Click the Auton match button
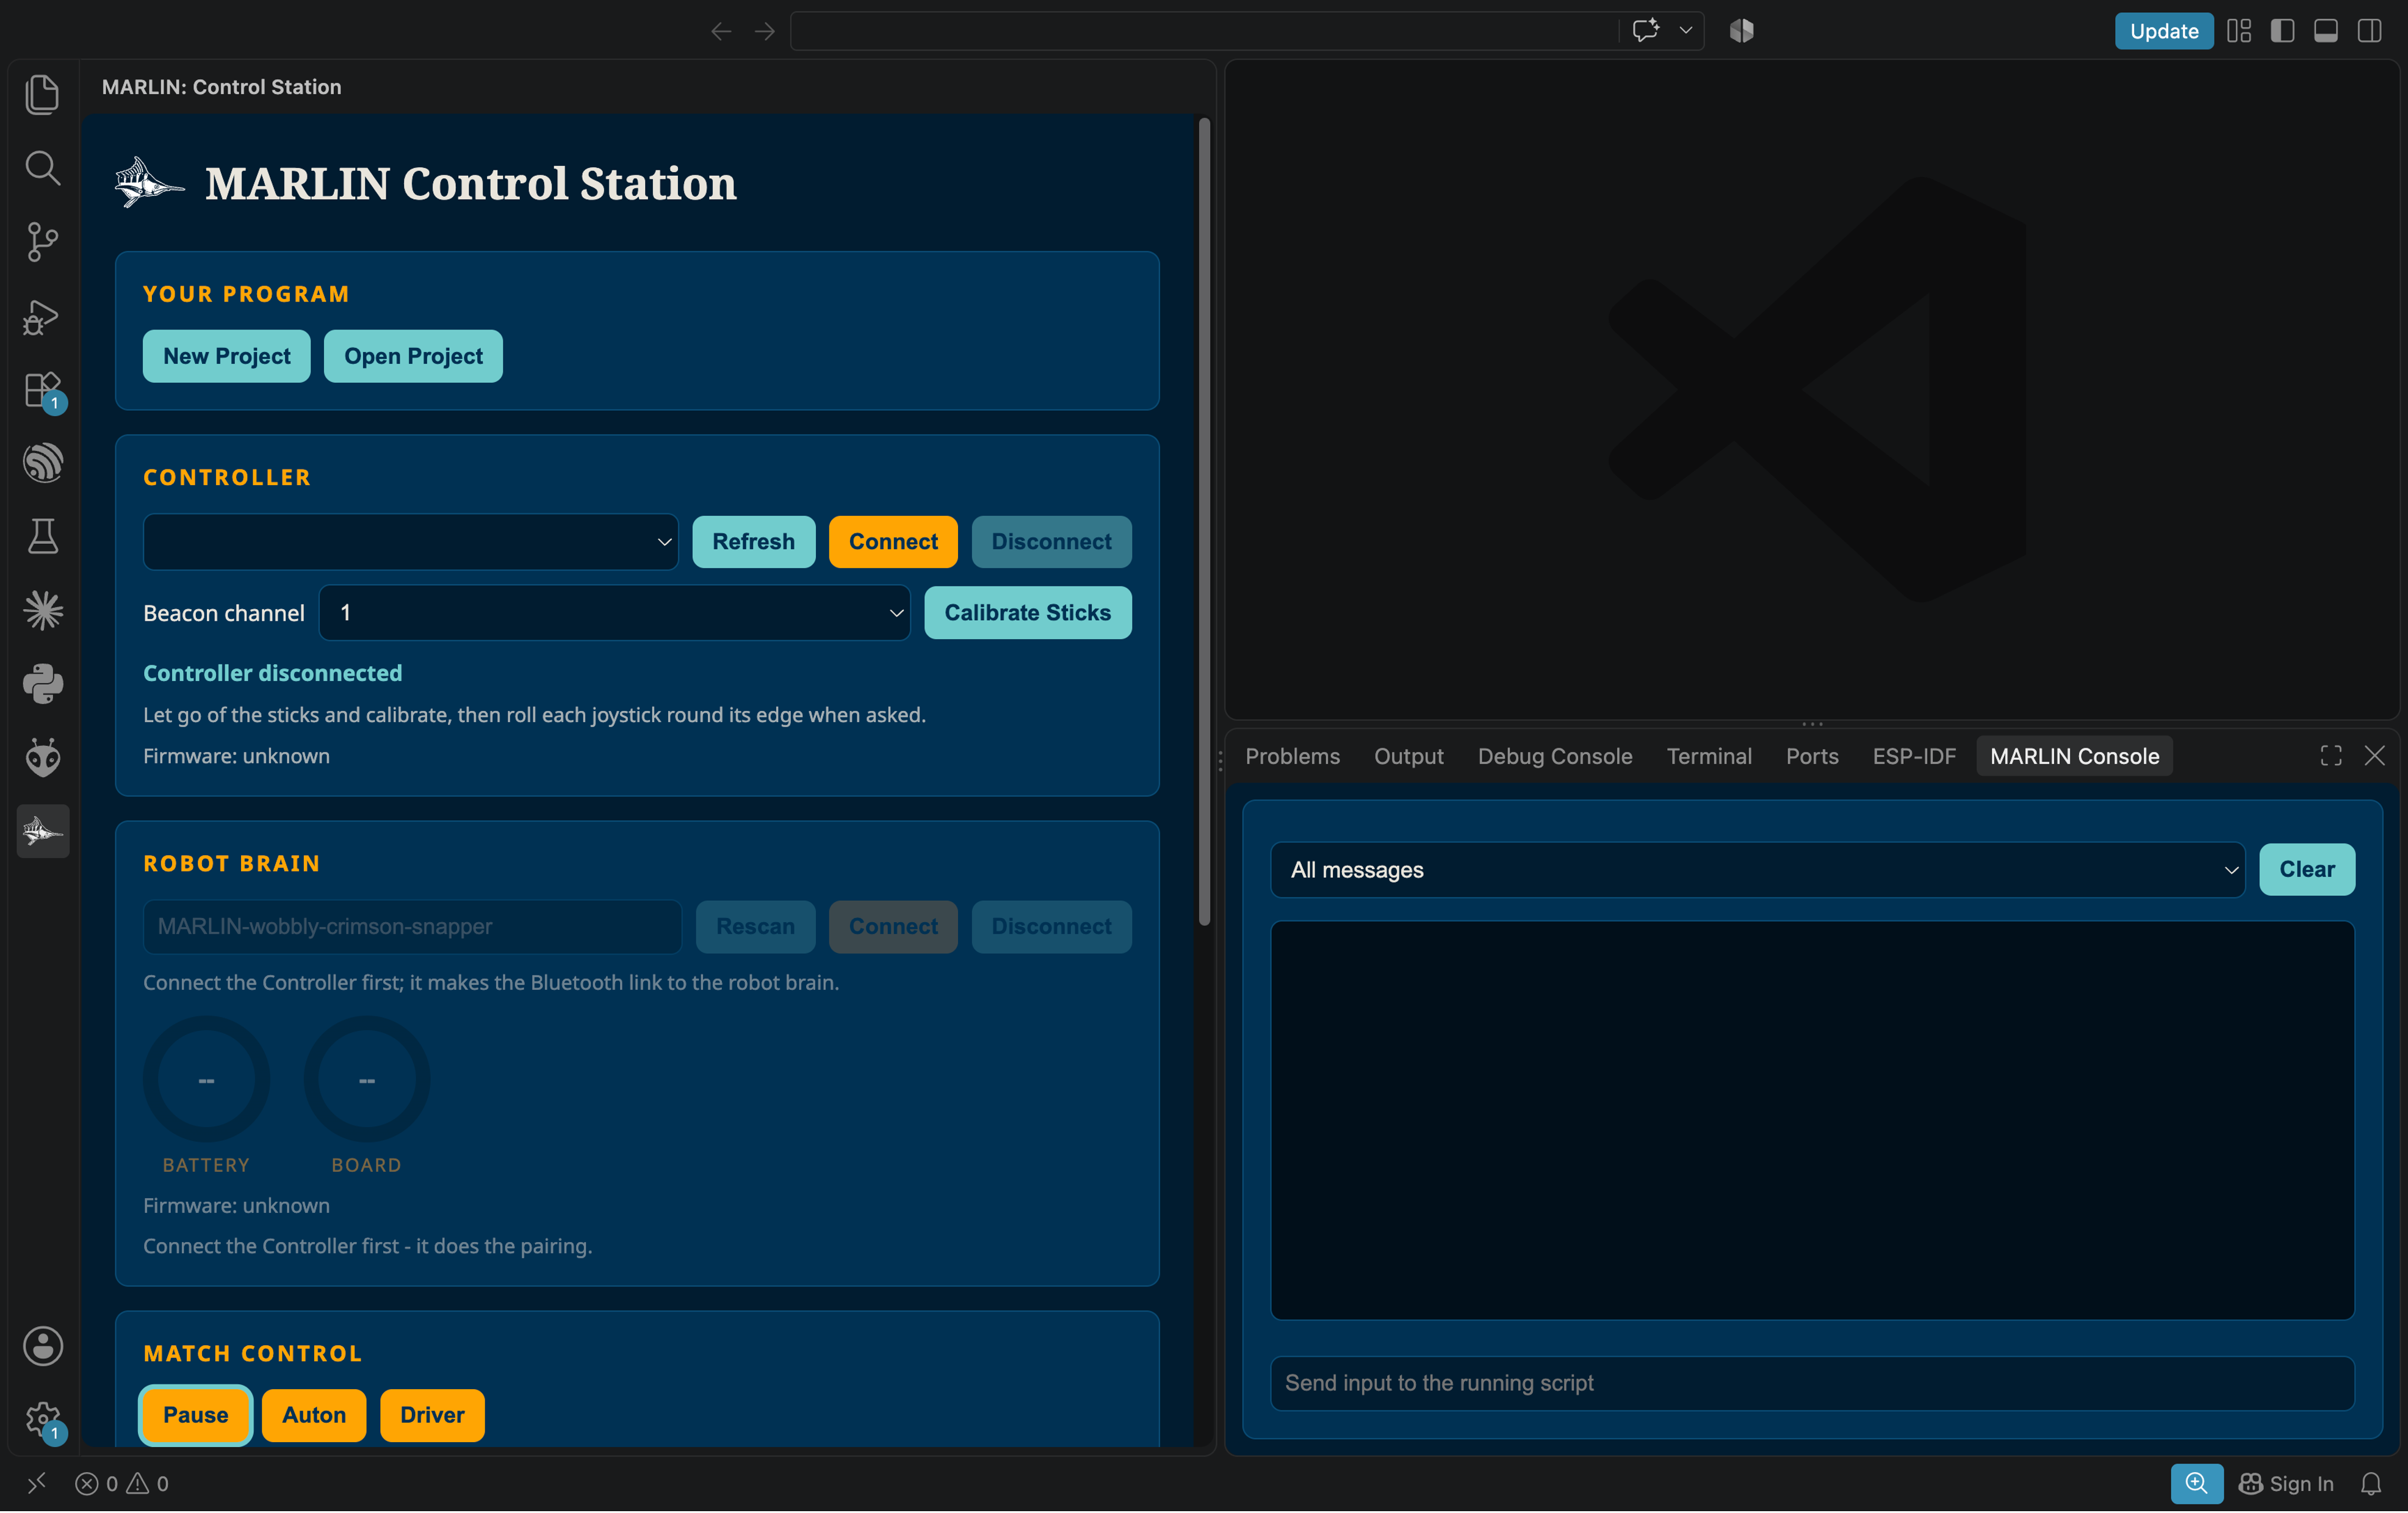Viewport: 2408px width, 1513px height. 314,1415
